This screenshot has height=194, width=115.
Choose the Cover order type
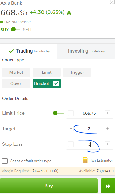16,83
